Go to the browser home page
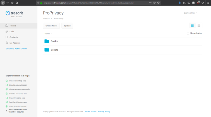Screen dimensions: 211x117 (x=17, y=3)
